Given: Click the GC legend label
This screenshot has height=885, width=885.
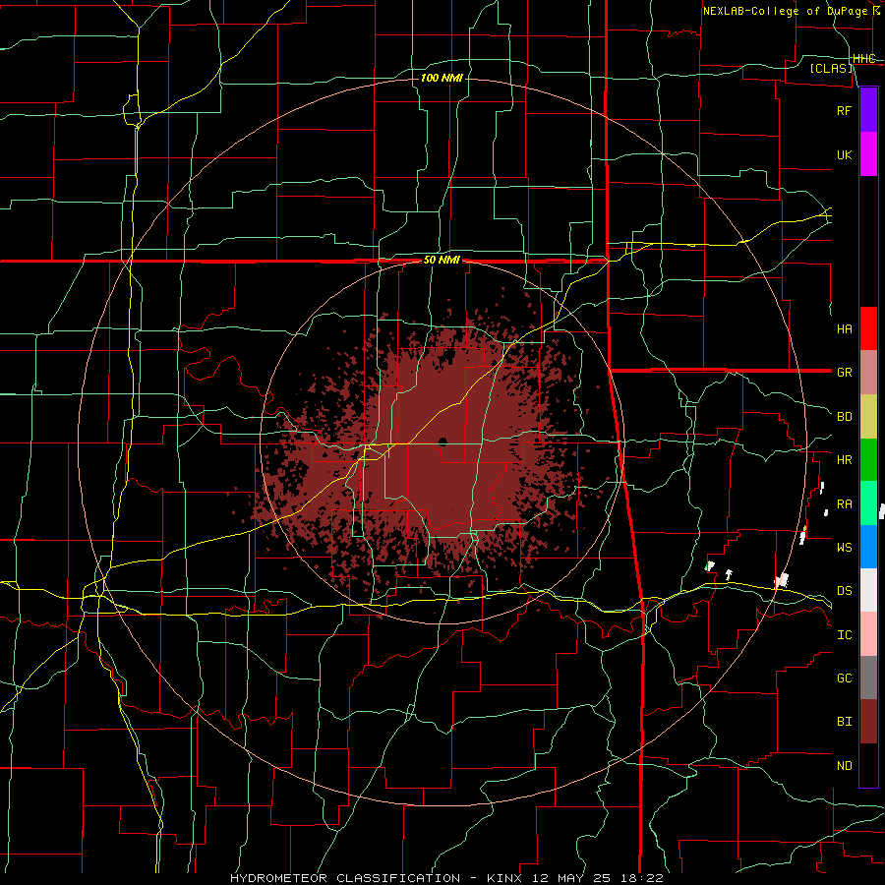Looking at the screenshot, I should (x=845, y=678).
